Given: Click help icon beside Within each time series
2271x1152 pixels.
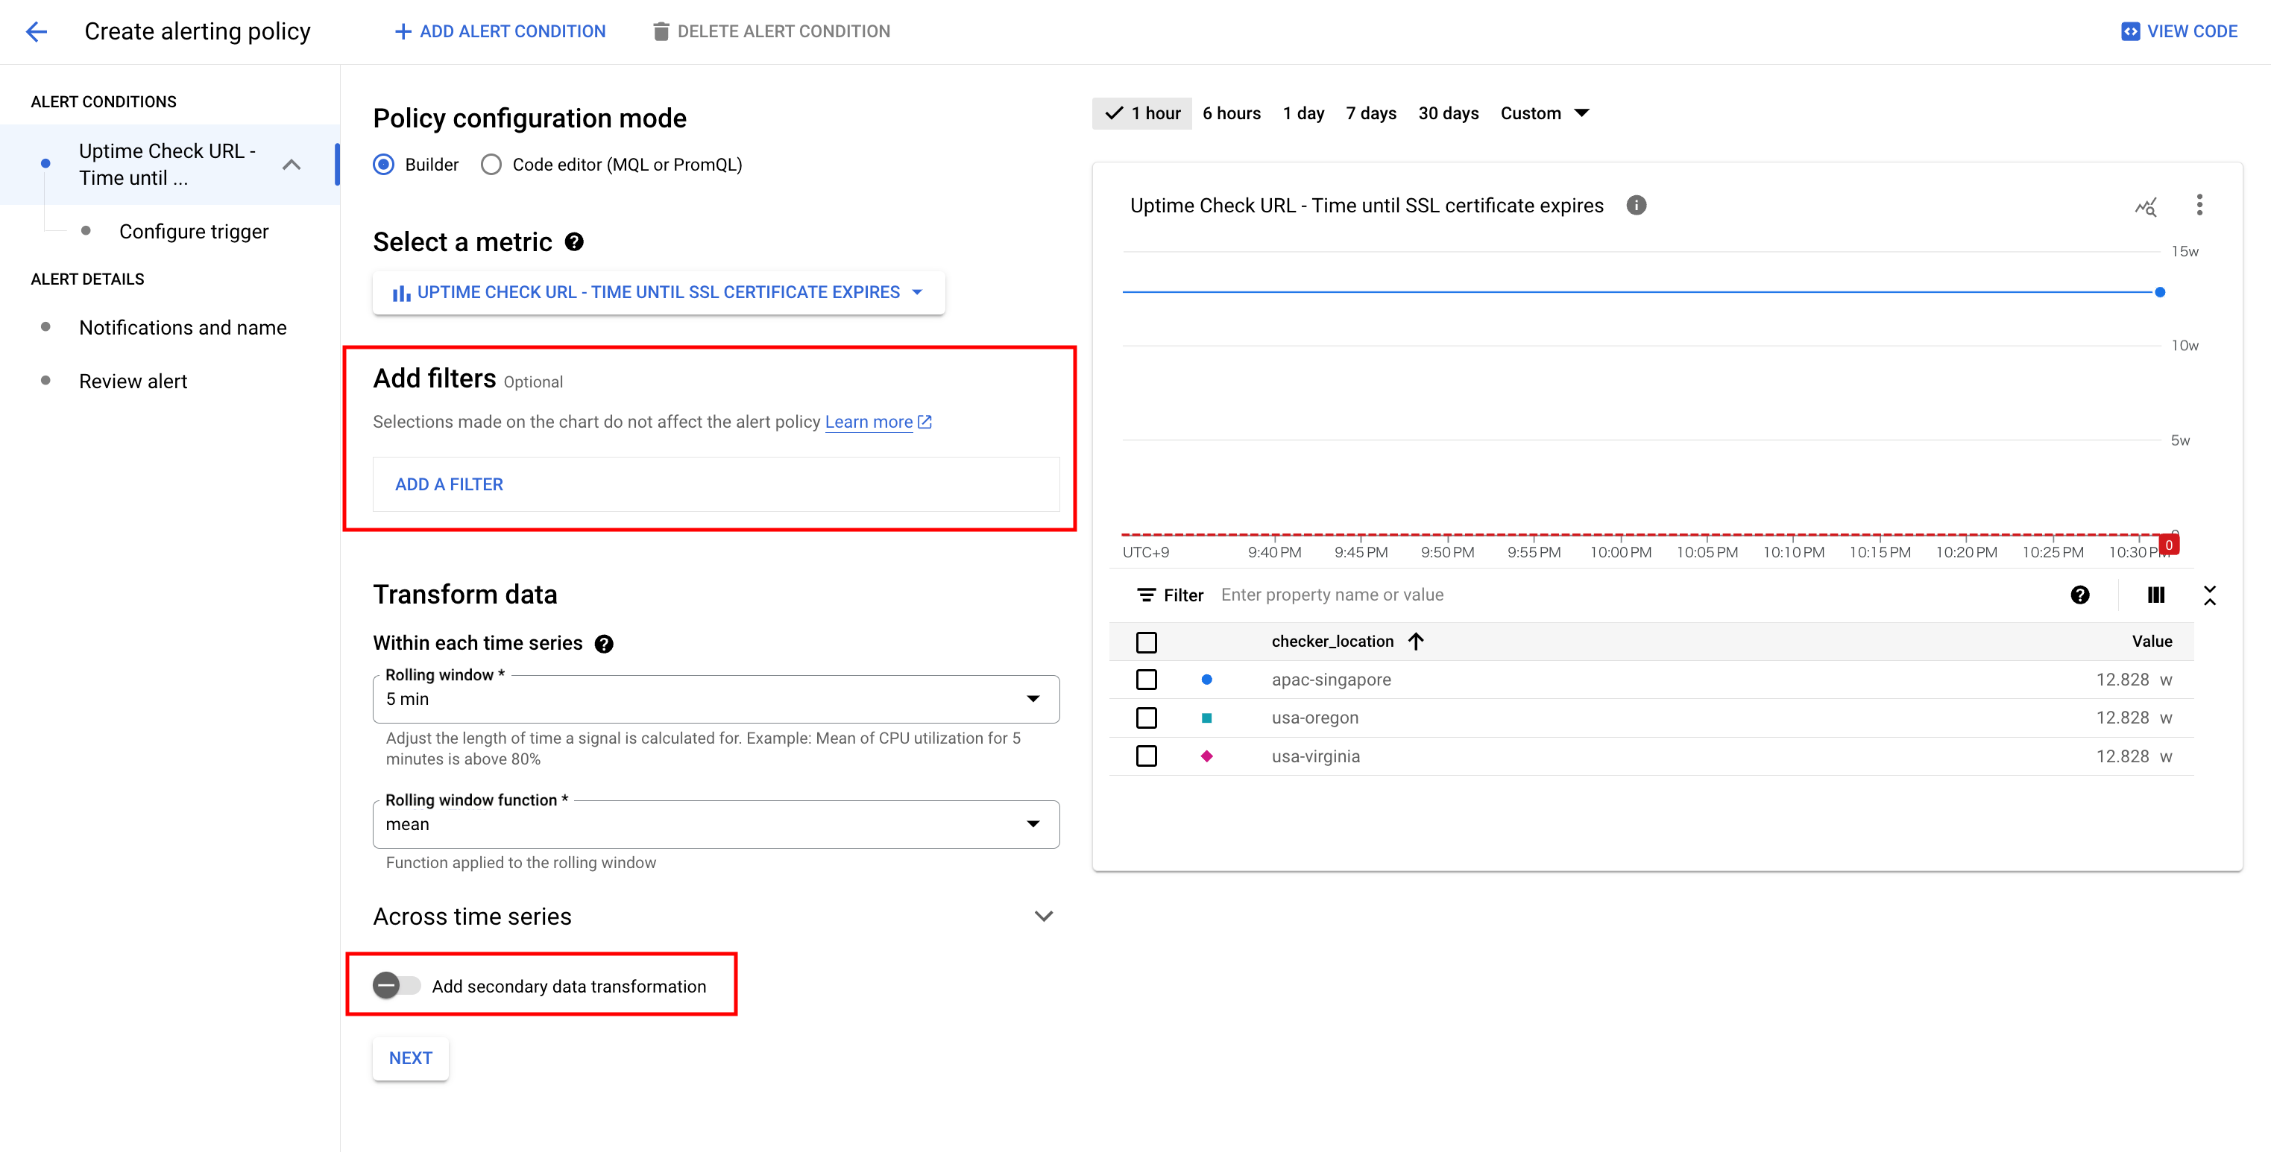Looking at the screenshot, I should pyautogui.click(x=604, y=645).
